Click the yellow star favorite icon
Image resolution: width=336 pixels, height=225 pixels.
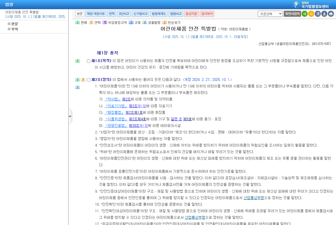coord(311,14)
